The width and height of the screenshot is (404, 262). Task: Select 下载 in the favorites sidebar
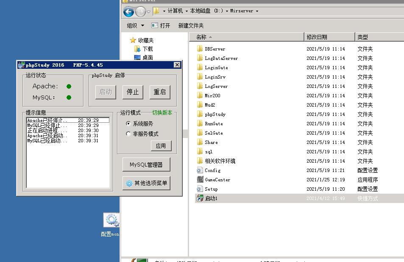(147, 49)
